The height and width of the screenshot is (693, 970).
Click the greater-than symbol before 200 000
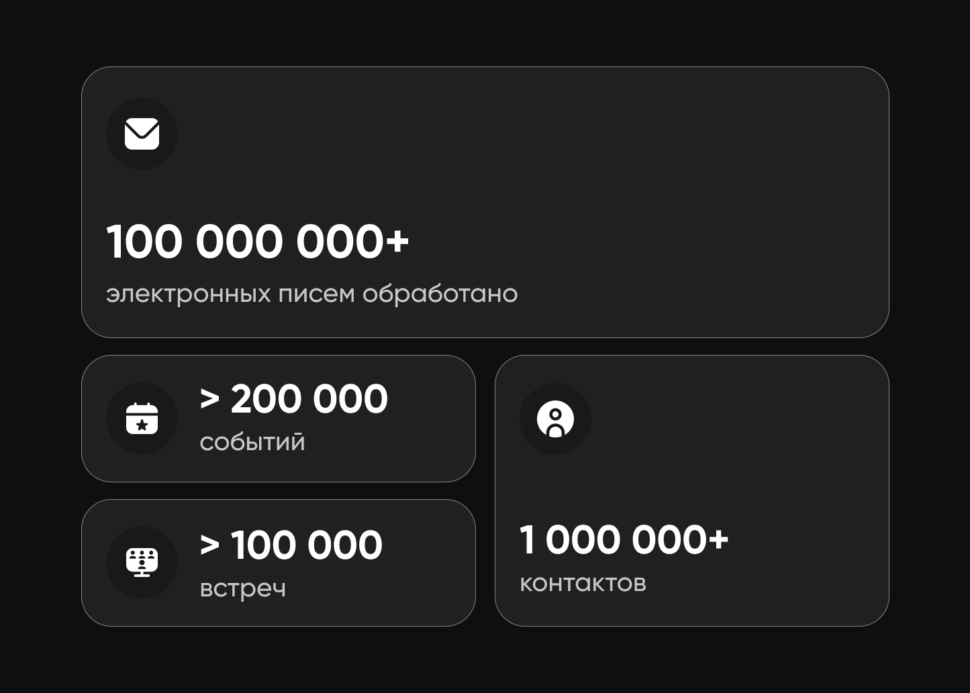tap(210, 399)
